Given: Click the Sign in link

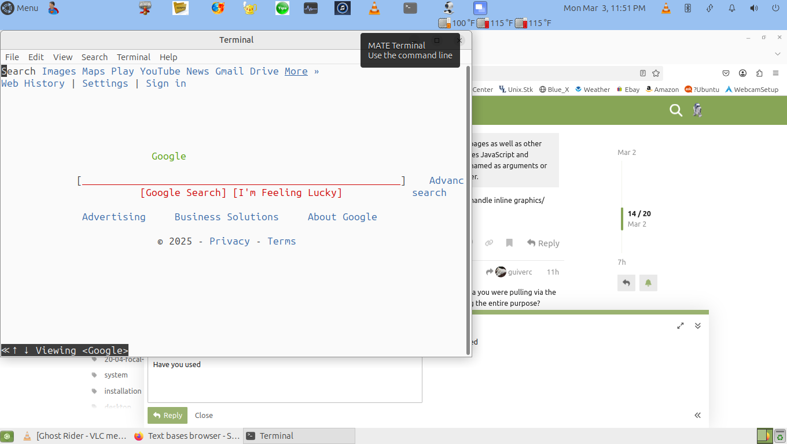Looking at the screenshot, I should (166, 83).
